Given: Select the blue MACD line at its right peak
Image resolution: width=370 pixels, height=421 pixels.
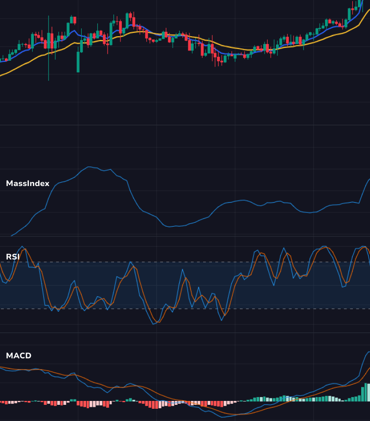Looking at the screenshot, I should [x=368, y=352].
